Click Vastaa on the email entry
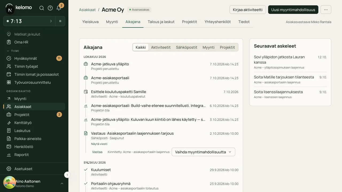Screen dimensions: 342x192 pos(97,152)
